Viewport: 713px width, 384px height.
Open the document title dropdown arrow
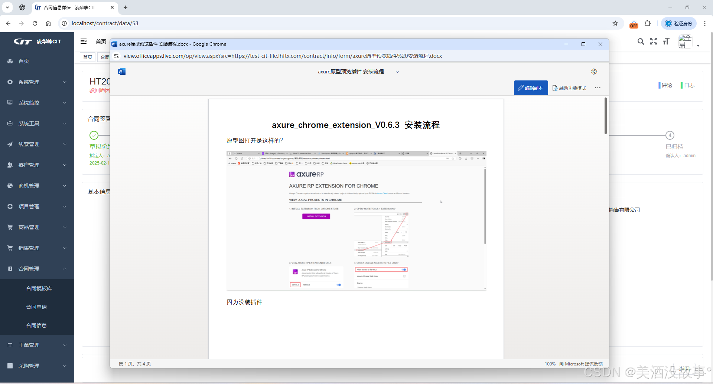coord(397,72)
